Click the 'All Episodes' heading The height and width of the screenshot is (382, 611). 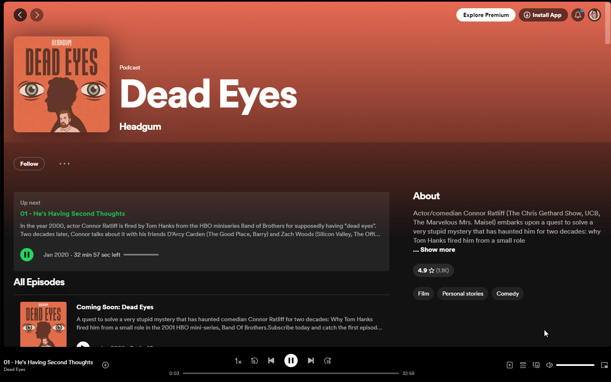click(39, 282)
